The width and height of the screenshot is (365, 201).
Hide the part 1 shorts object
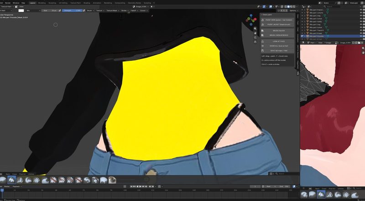361,13
